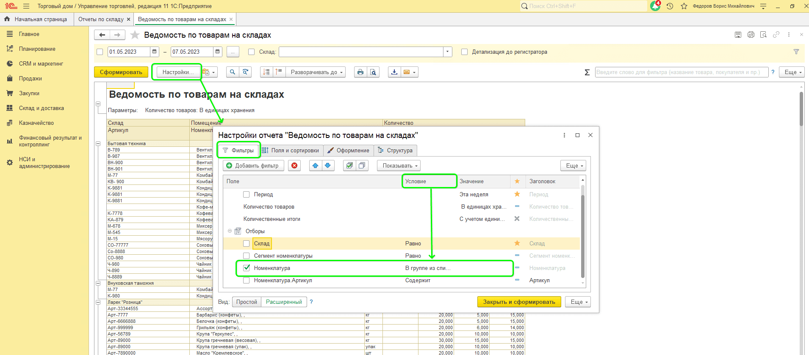Image resolution: width=809 pixels, height=355 pixels.
Task: Click the report filter word search field
Action: [x=681, y=72]
